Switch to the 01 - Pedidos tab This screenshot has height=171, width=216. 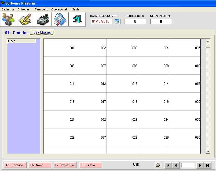(x=17, y=33)
